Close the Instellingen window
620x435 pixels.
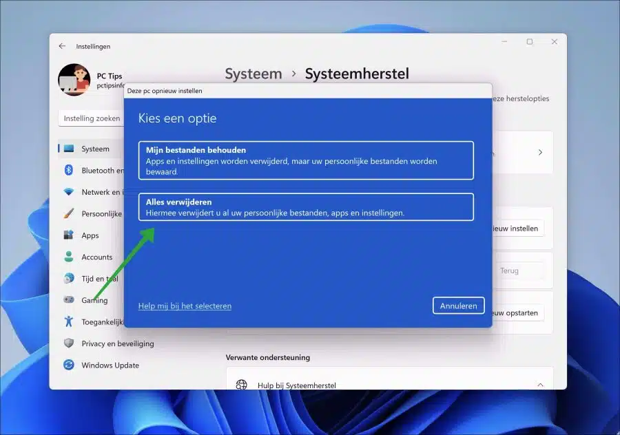(x=555, y=41)
